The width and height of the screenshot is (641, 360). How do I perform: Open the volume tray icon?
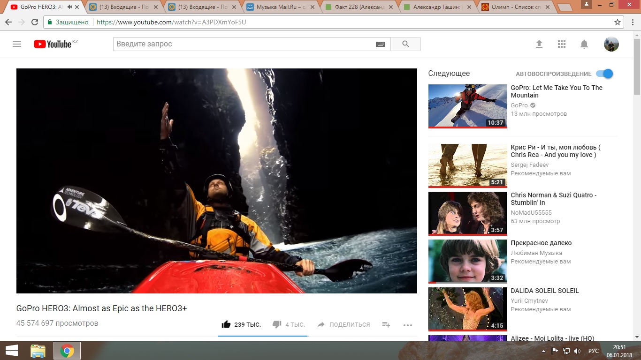(x=578, y=351)
